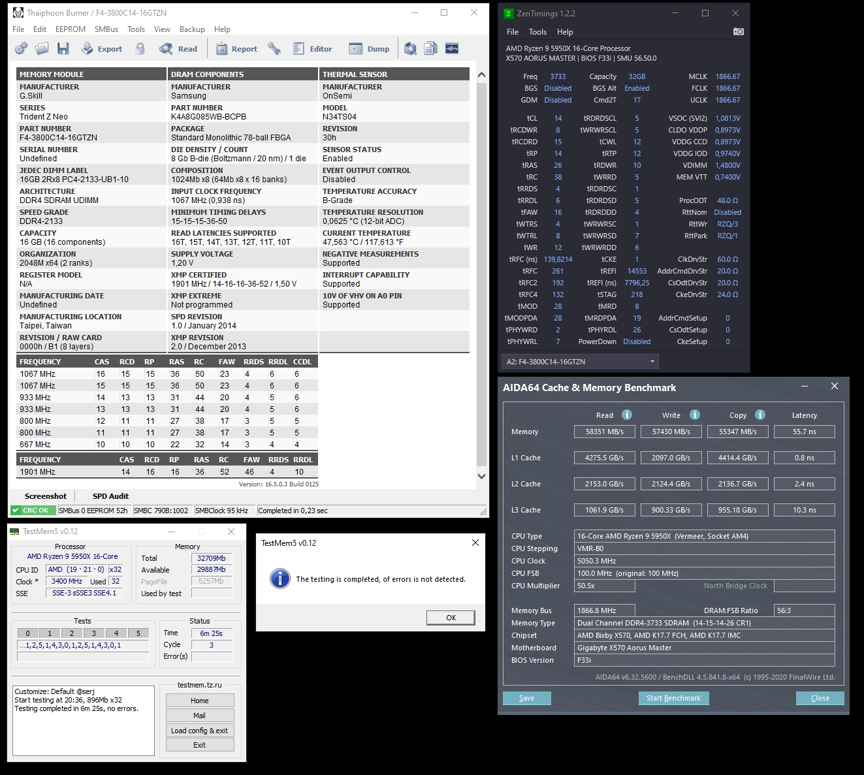This screenshot has width=864, height=775.
Task: Click the CPU Multiplier 50.5x field in AIDA64
Action: pyautogui.click(x=605, y=586)
